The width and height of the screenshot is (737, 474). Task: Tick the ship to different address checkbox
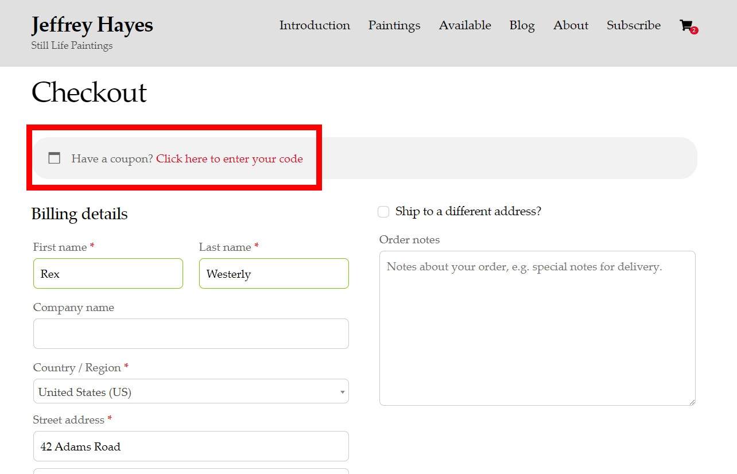383,212
